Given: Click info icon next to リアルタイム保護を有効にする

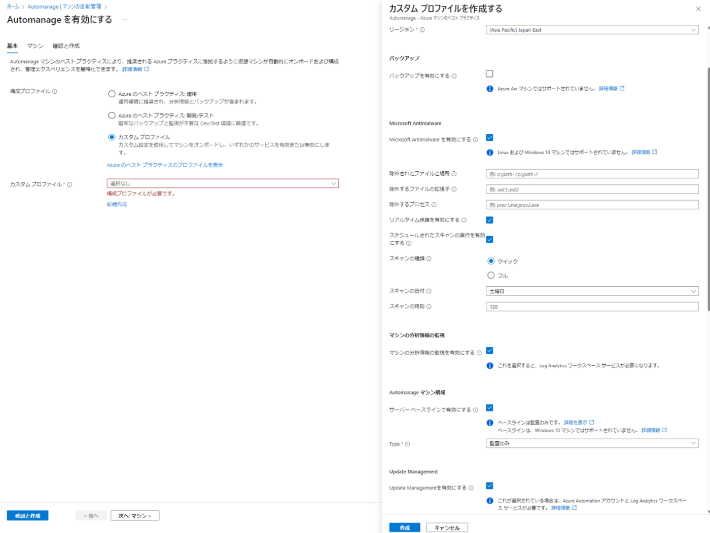Looking at the screenshot, I should (464, 220).
